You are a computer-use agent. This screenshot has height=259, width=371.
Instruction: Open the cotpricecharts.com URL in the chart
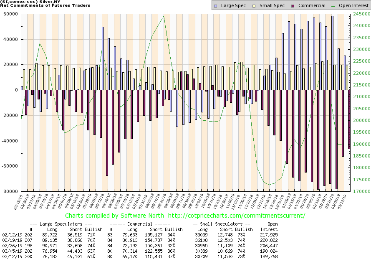(240, 216)
